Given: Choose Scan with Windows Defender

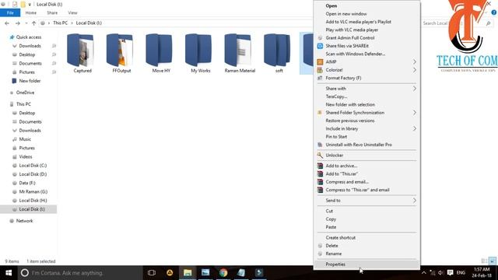Looking at the screenshot, I should click(x=366, y=54).
